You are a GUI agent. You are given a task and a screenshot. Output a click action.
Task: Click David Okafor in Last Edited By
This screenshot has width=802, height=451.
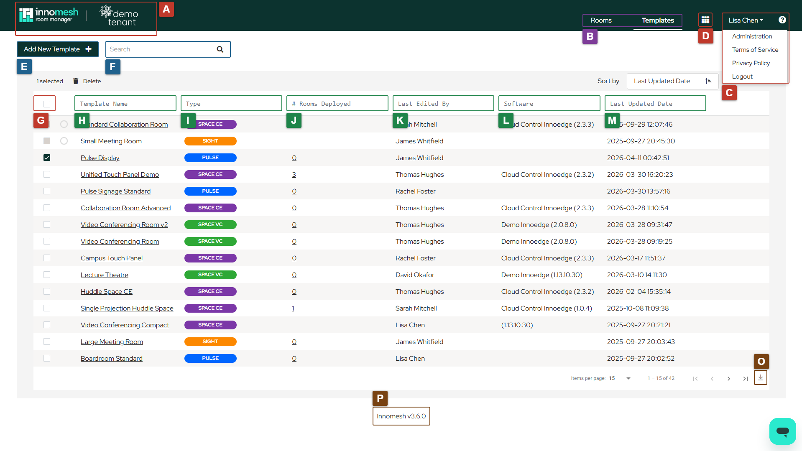click(415, 275)
